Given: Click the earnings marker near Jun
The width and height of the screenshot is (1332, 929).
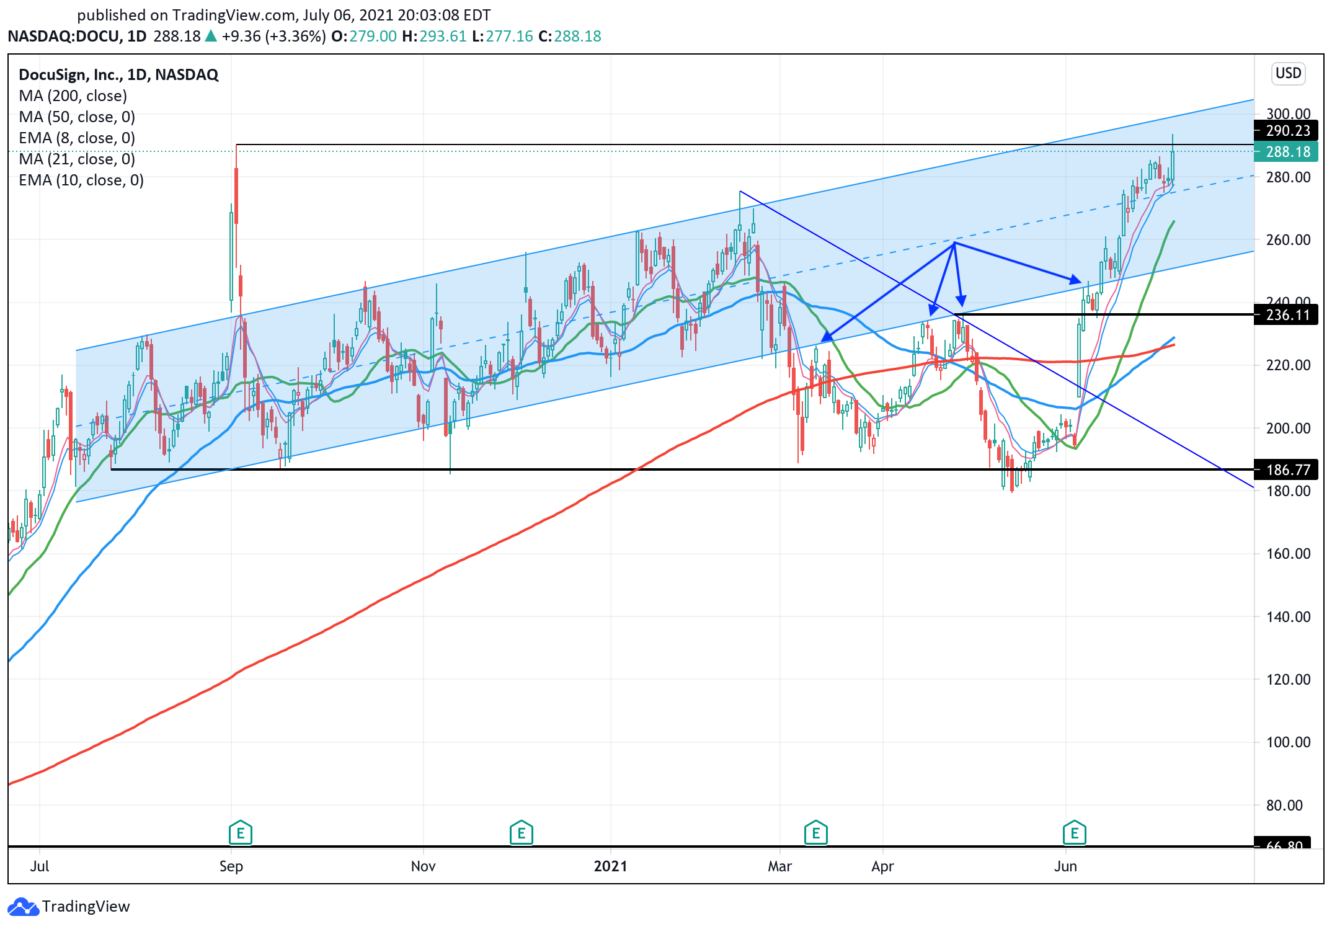Looking at the screenshot, I should [1074, 833].
